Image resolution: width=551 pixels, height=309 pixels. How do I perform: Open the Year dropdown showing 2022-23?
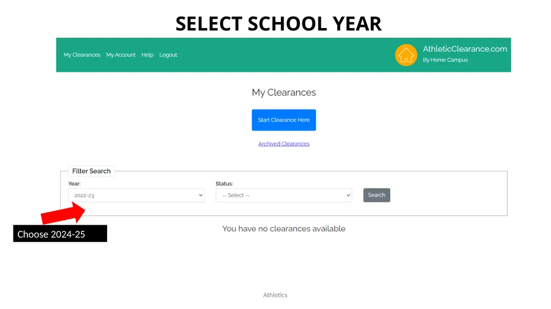coord(136,195)
